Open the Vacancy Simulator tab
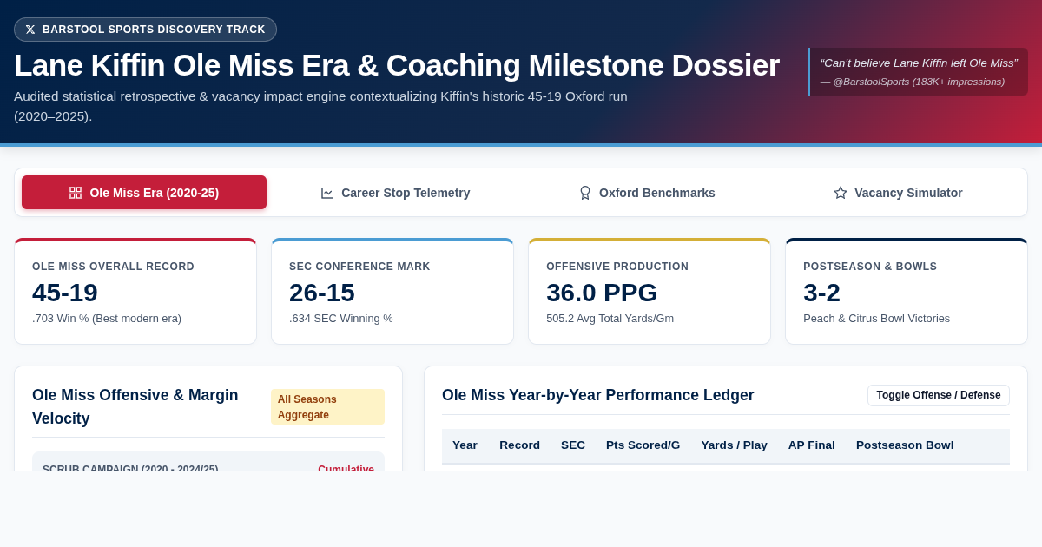The height and width of the screenshot is (547, 1042). [x=898, y=193]
